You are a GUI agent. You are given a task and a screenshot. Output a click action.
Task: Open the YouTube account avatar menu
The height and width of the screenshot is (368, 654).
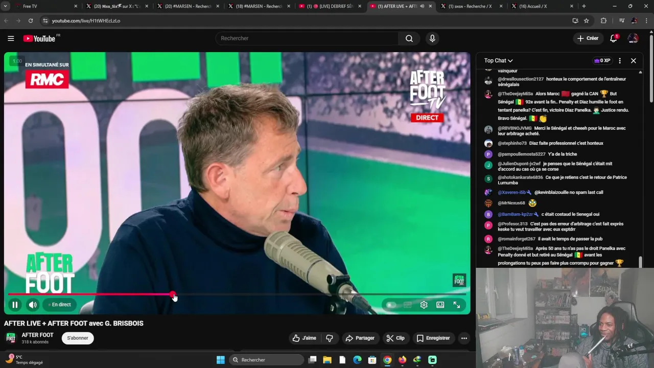633,38
